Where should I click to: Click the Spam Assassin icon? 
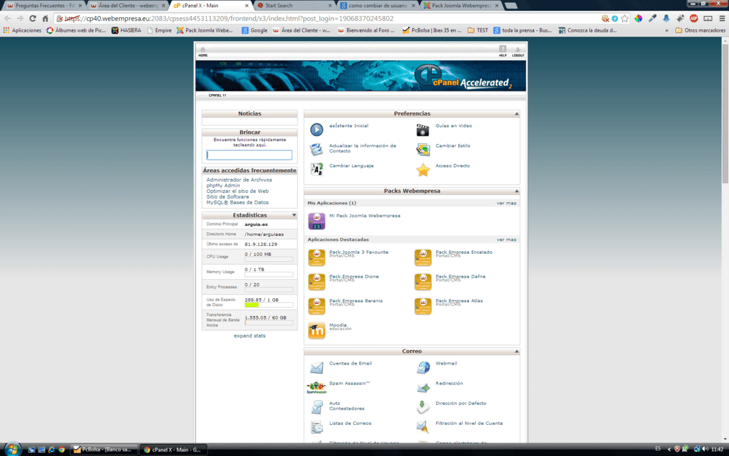pyautogui.click(x=317, y=387)
